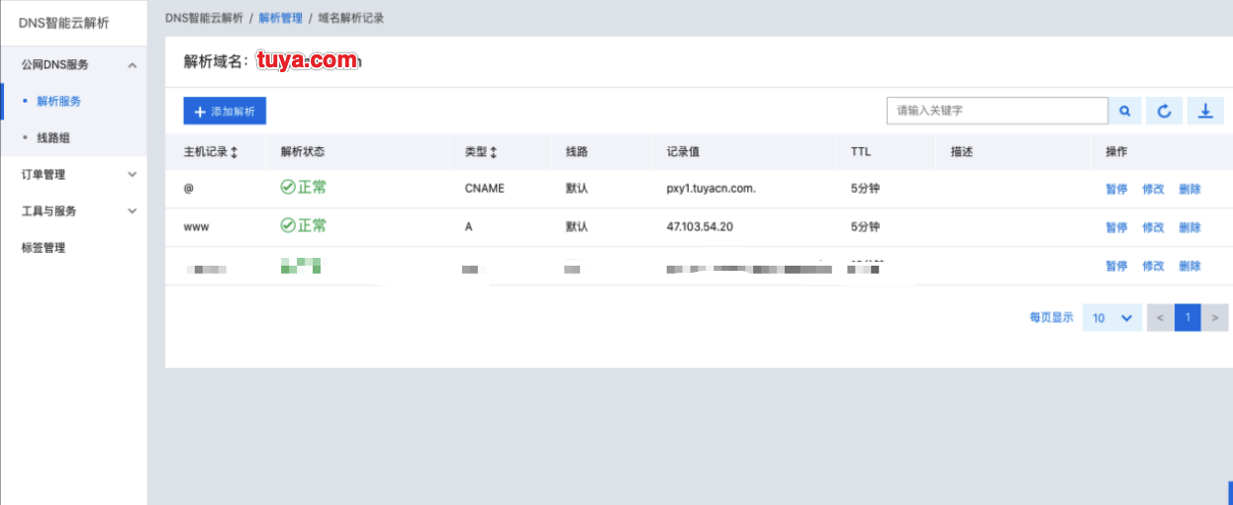Click record value 47.103.54.20
1233x505 pixels.
tap(700, 227)
